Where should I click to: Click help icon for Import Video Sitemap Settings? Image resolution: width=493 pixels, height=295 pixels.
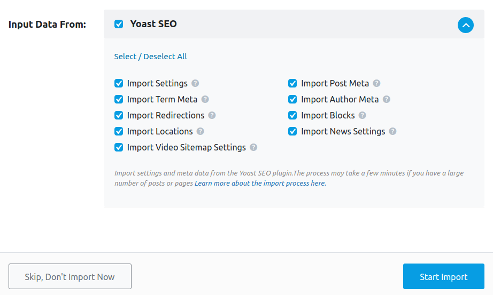click(x=253, y=147)
